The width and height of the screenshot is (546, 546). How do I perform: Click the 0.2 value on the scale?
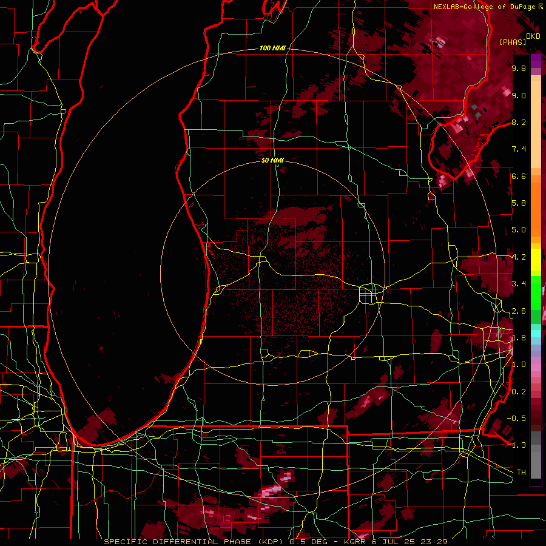tap(519, 392)
